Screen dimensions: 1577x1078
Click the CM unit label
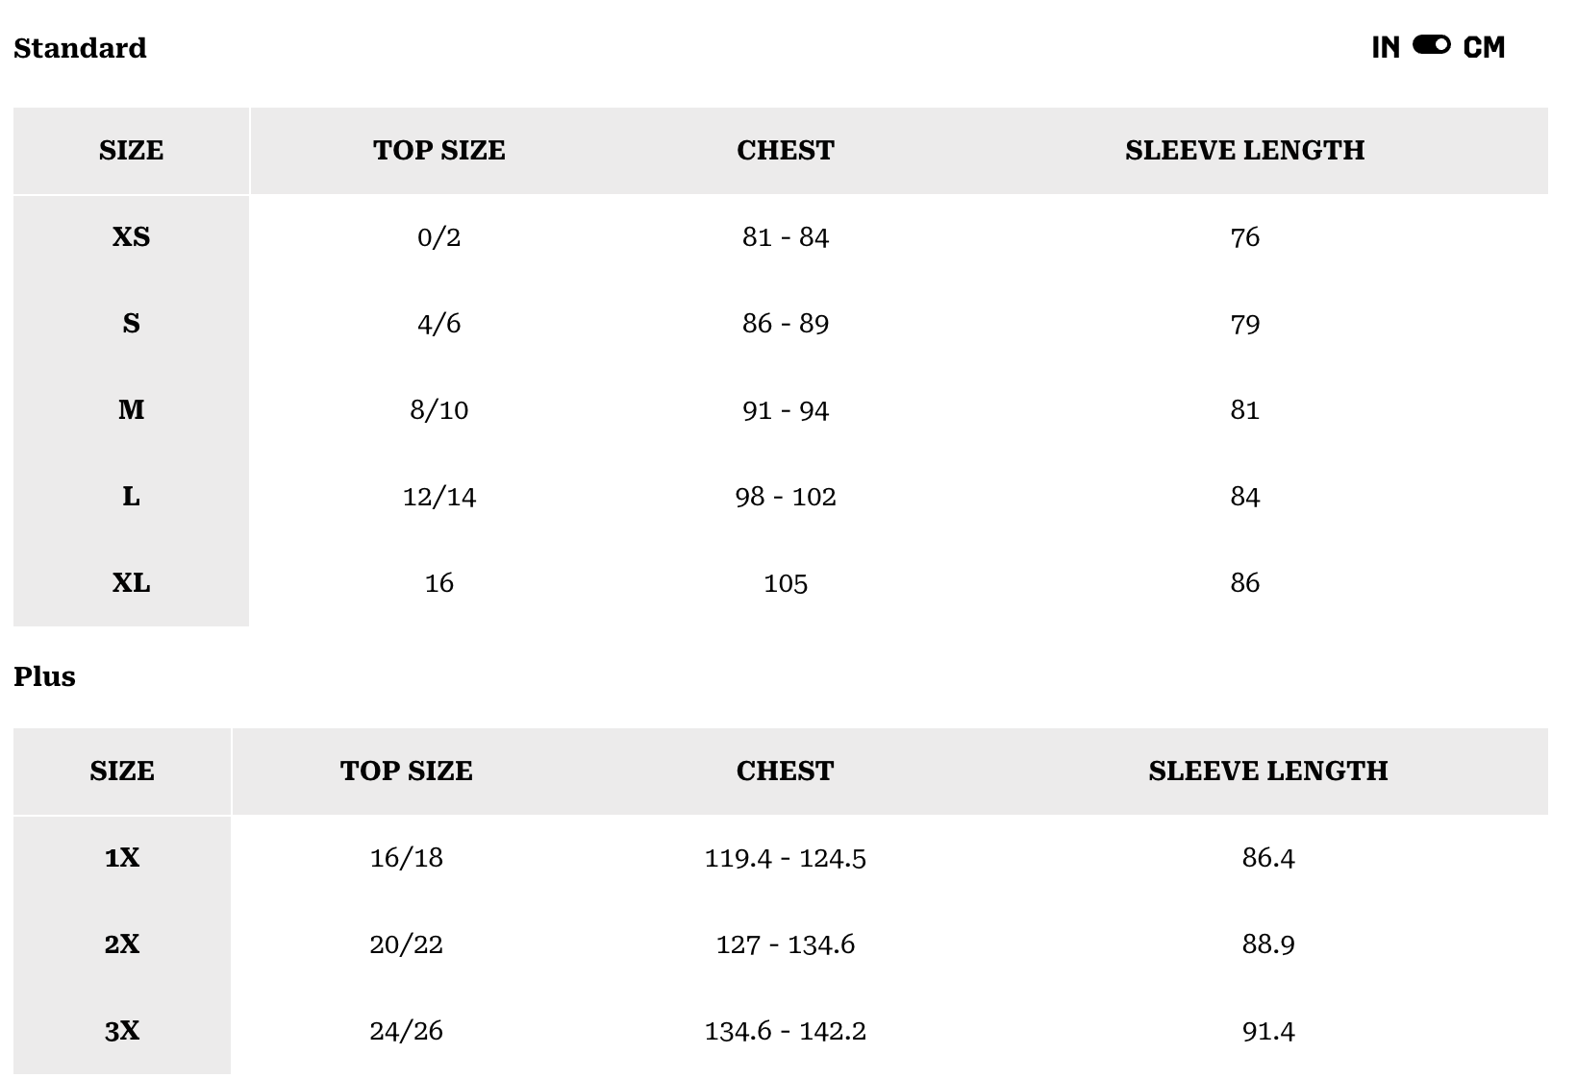pos(1484,47)
